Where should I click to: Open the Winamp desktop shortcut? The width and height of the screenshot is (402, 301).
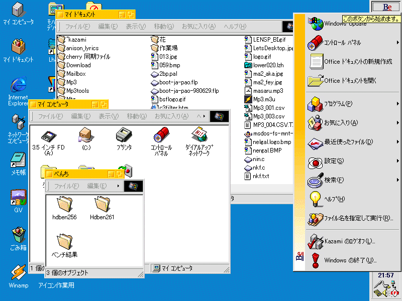(x=19, y=274)
